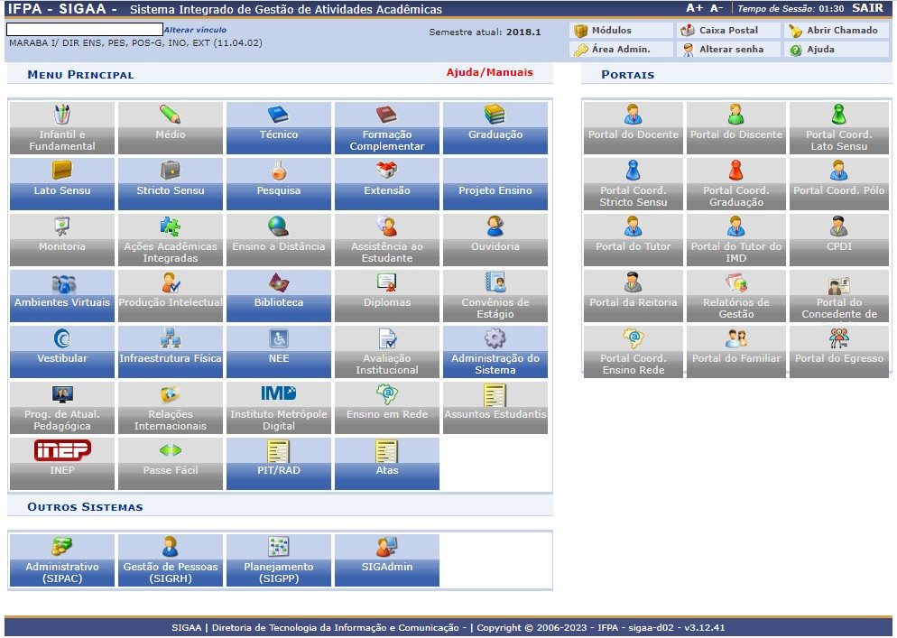Go to Portal Coord. Stricto Sensu
The width and height of the screenshot is (897, 638).
[633, 184]
